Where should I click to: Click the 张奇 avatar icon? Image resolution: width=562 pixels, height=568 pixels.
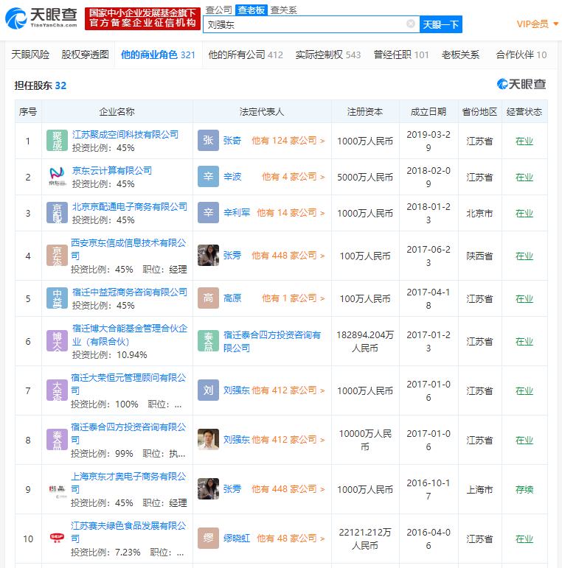(208, 140)
